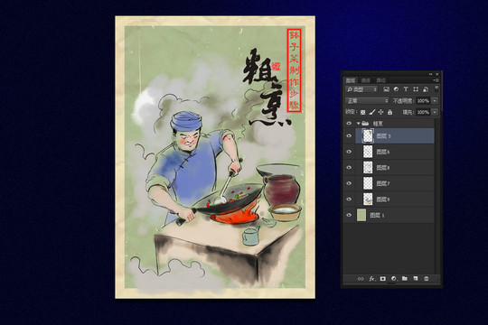This screenshot has width=488, height=325.
Task: Create a new group folder icon
Action: point(405,278)
